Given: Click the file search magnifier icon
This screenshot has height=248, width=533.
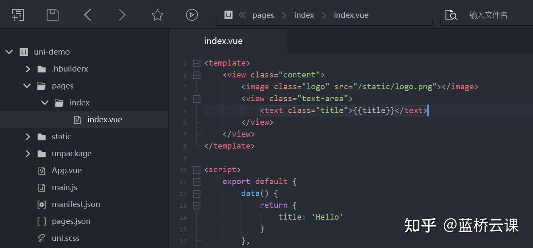Looking at the screenshot, I should [x=451, y=15].
